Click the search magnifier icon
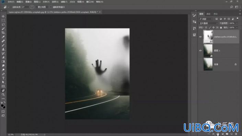The width and height of the screenshot is (242, 136). pyautogui.click(x=231, y=7)
